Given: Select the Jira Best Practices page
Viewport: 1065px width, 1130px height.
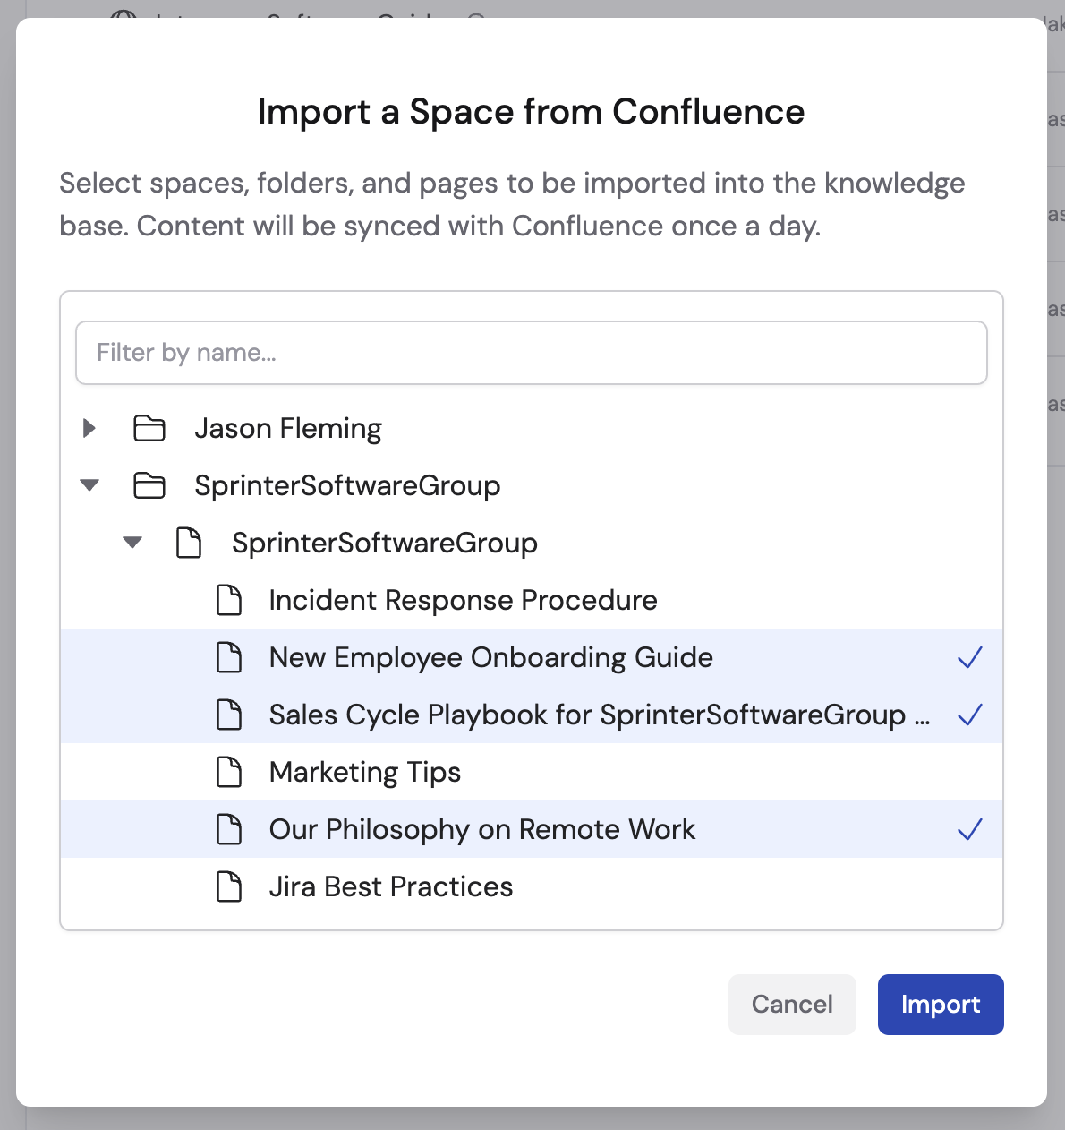Looking at the screenshot, I should click(x=391, y=886).
